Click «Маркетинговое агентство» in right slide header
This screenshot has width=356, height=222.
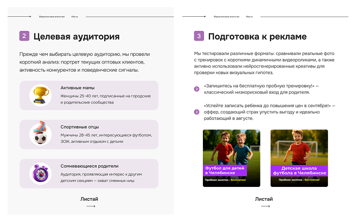point(223,17)
